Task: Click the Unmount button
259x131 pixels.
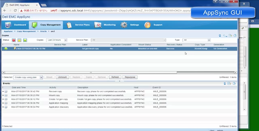Action: [62, 77]
